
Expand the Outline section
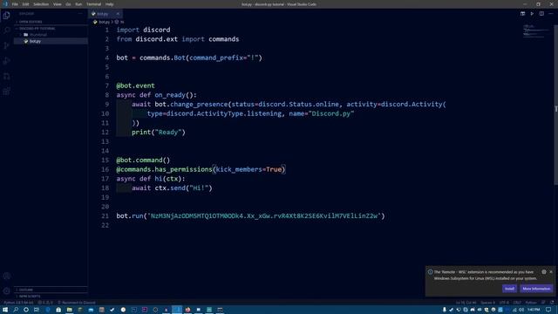[x=51, y=290]
